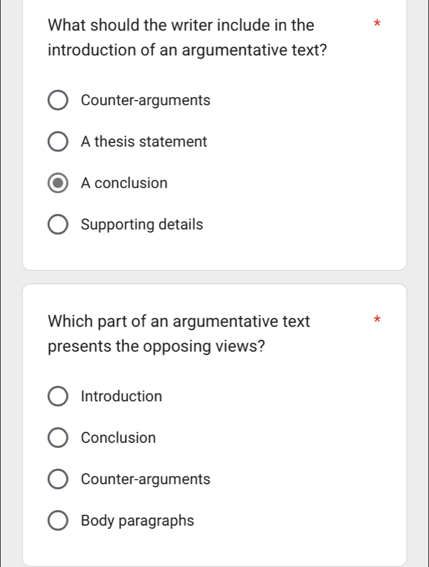Click the introduction question title text

click(186, 38)
